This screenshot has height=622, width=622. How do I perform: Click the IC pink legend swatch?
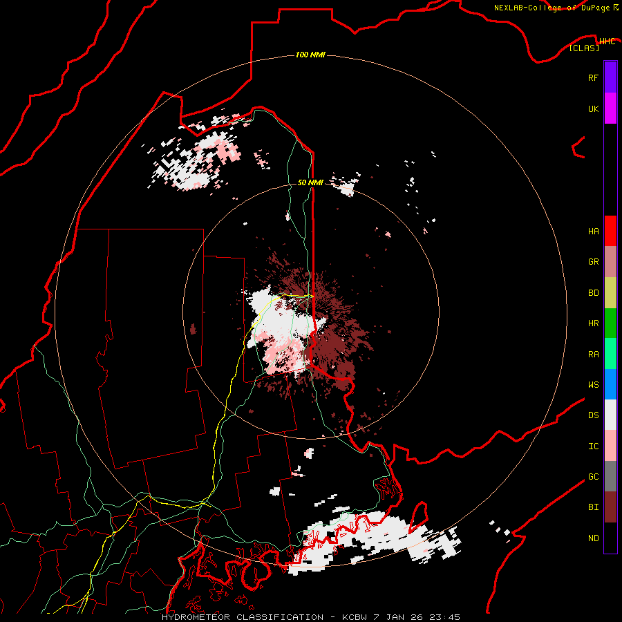pyautogui.click(x=610, y=446)
